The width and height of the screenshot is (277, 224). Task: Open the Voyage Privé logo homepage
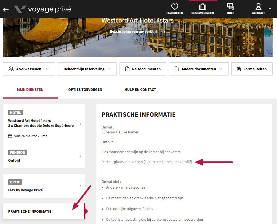click(x=43, y=9)
